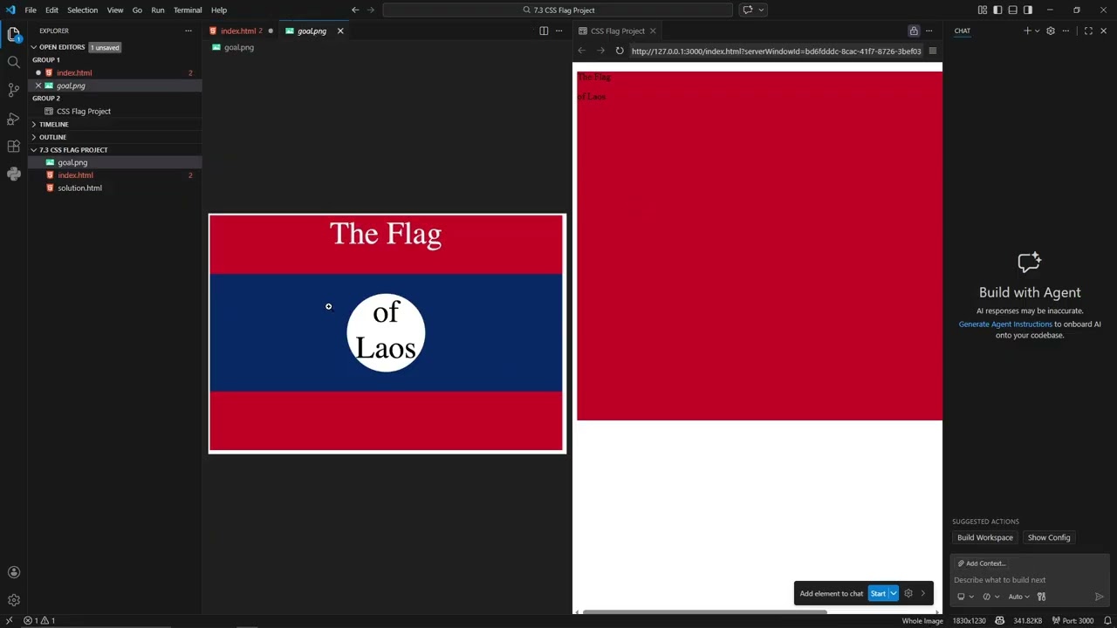Switch to the CSS Flag Project preview tab
The width and height of the screenshot is (1117, 628).
(617, 31)
